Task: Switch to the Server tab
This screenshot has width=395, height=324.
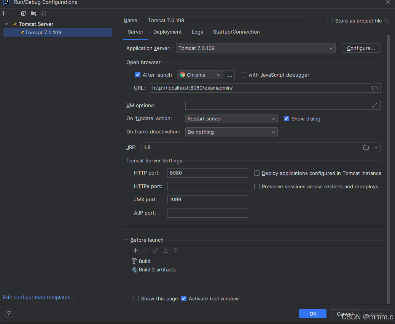Action: (135, 32)
